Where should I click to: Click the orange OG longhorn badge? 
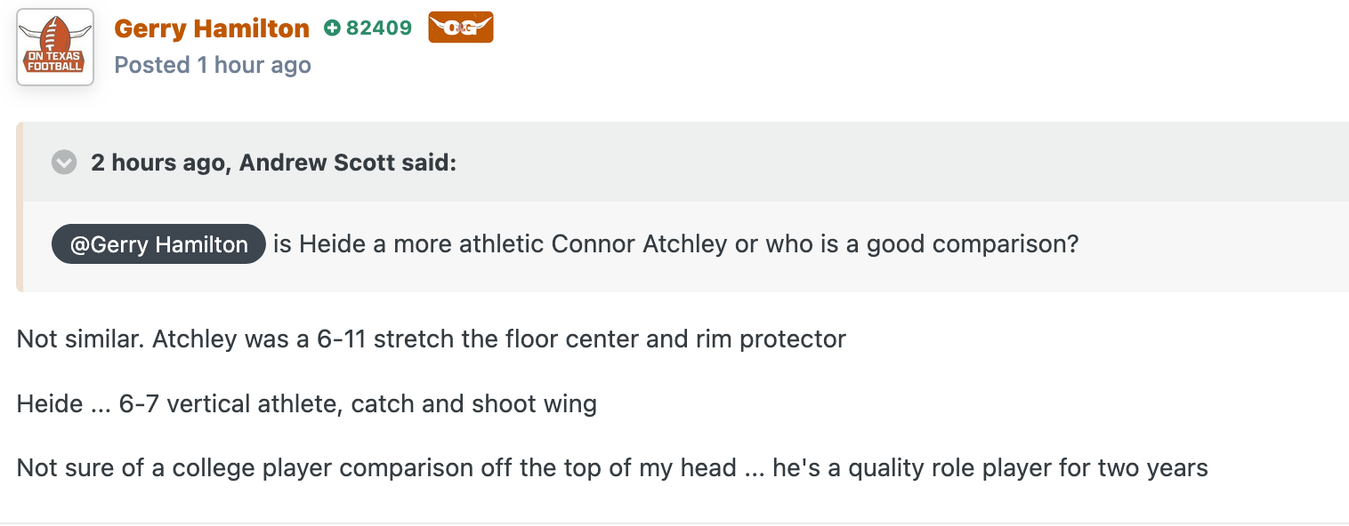pyautogui.click(x=461, y=28)
